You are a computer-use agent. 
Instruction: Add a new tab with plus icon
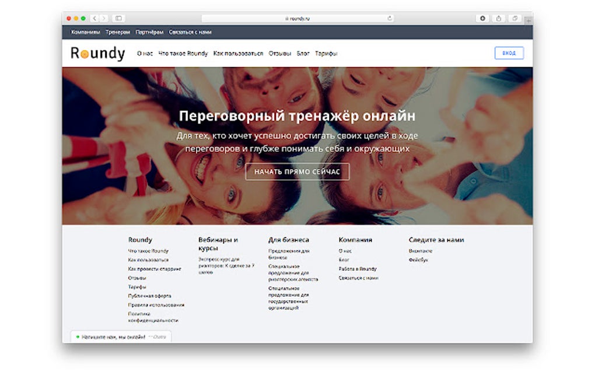click(528, 20)
